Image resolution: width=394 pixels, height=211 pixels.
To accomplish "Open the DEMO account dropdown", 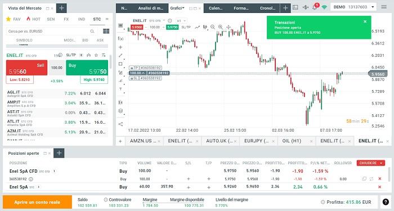I will coord(353,7).
